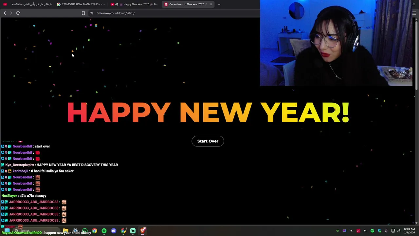
Task: Switch to the Happy New Year 2026 tab
Action: pyautogui.click(x=134, y=4)
